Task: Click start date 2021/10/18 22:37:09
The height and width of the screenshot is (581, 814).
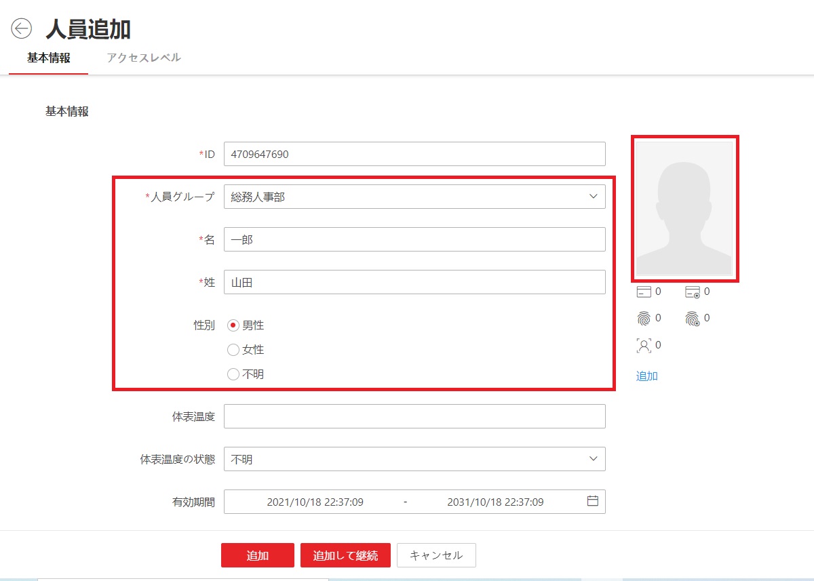Action: click(315, 502)
